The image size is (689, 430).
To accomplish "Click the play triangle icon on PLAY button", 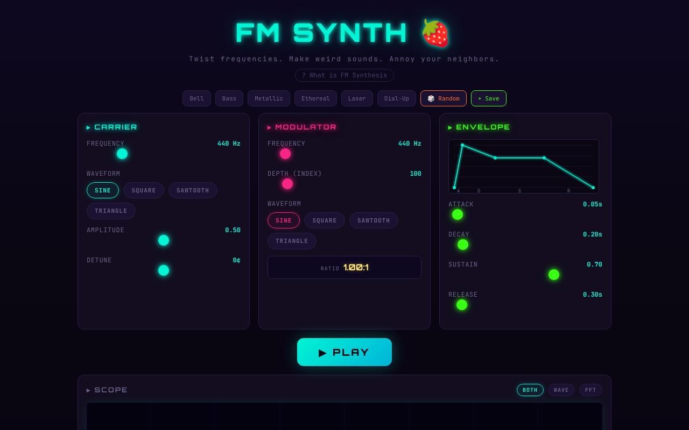I will 323,352.
